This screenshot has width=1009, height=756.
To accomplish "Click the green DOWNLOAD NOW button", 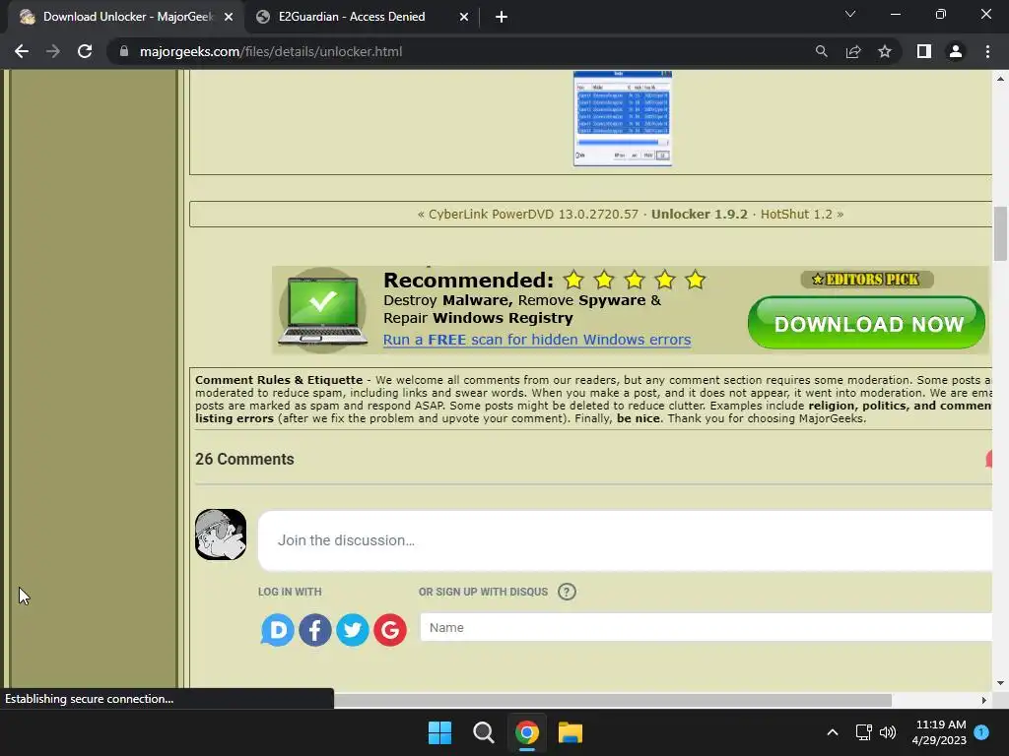I will (867, 323).
